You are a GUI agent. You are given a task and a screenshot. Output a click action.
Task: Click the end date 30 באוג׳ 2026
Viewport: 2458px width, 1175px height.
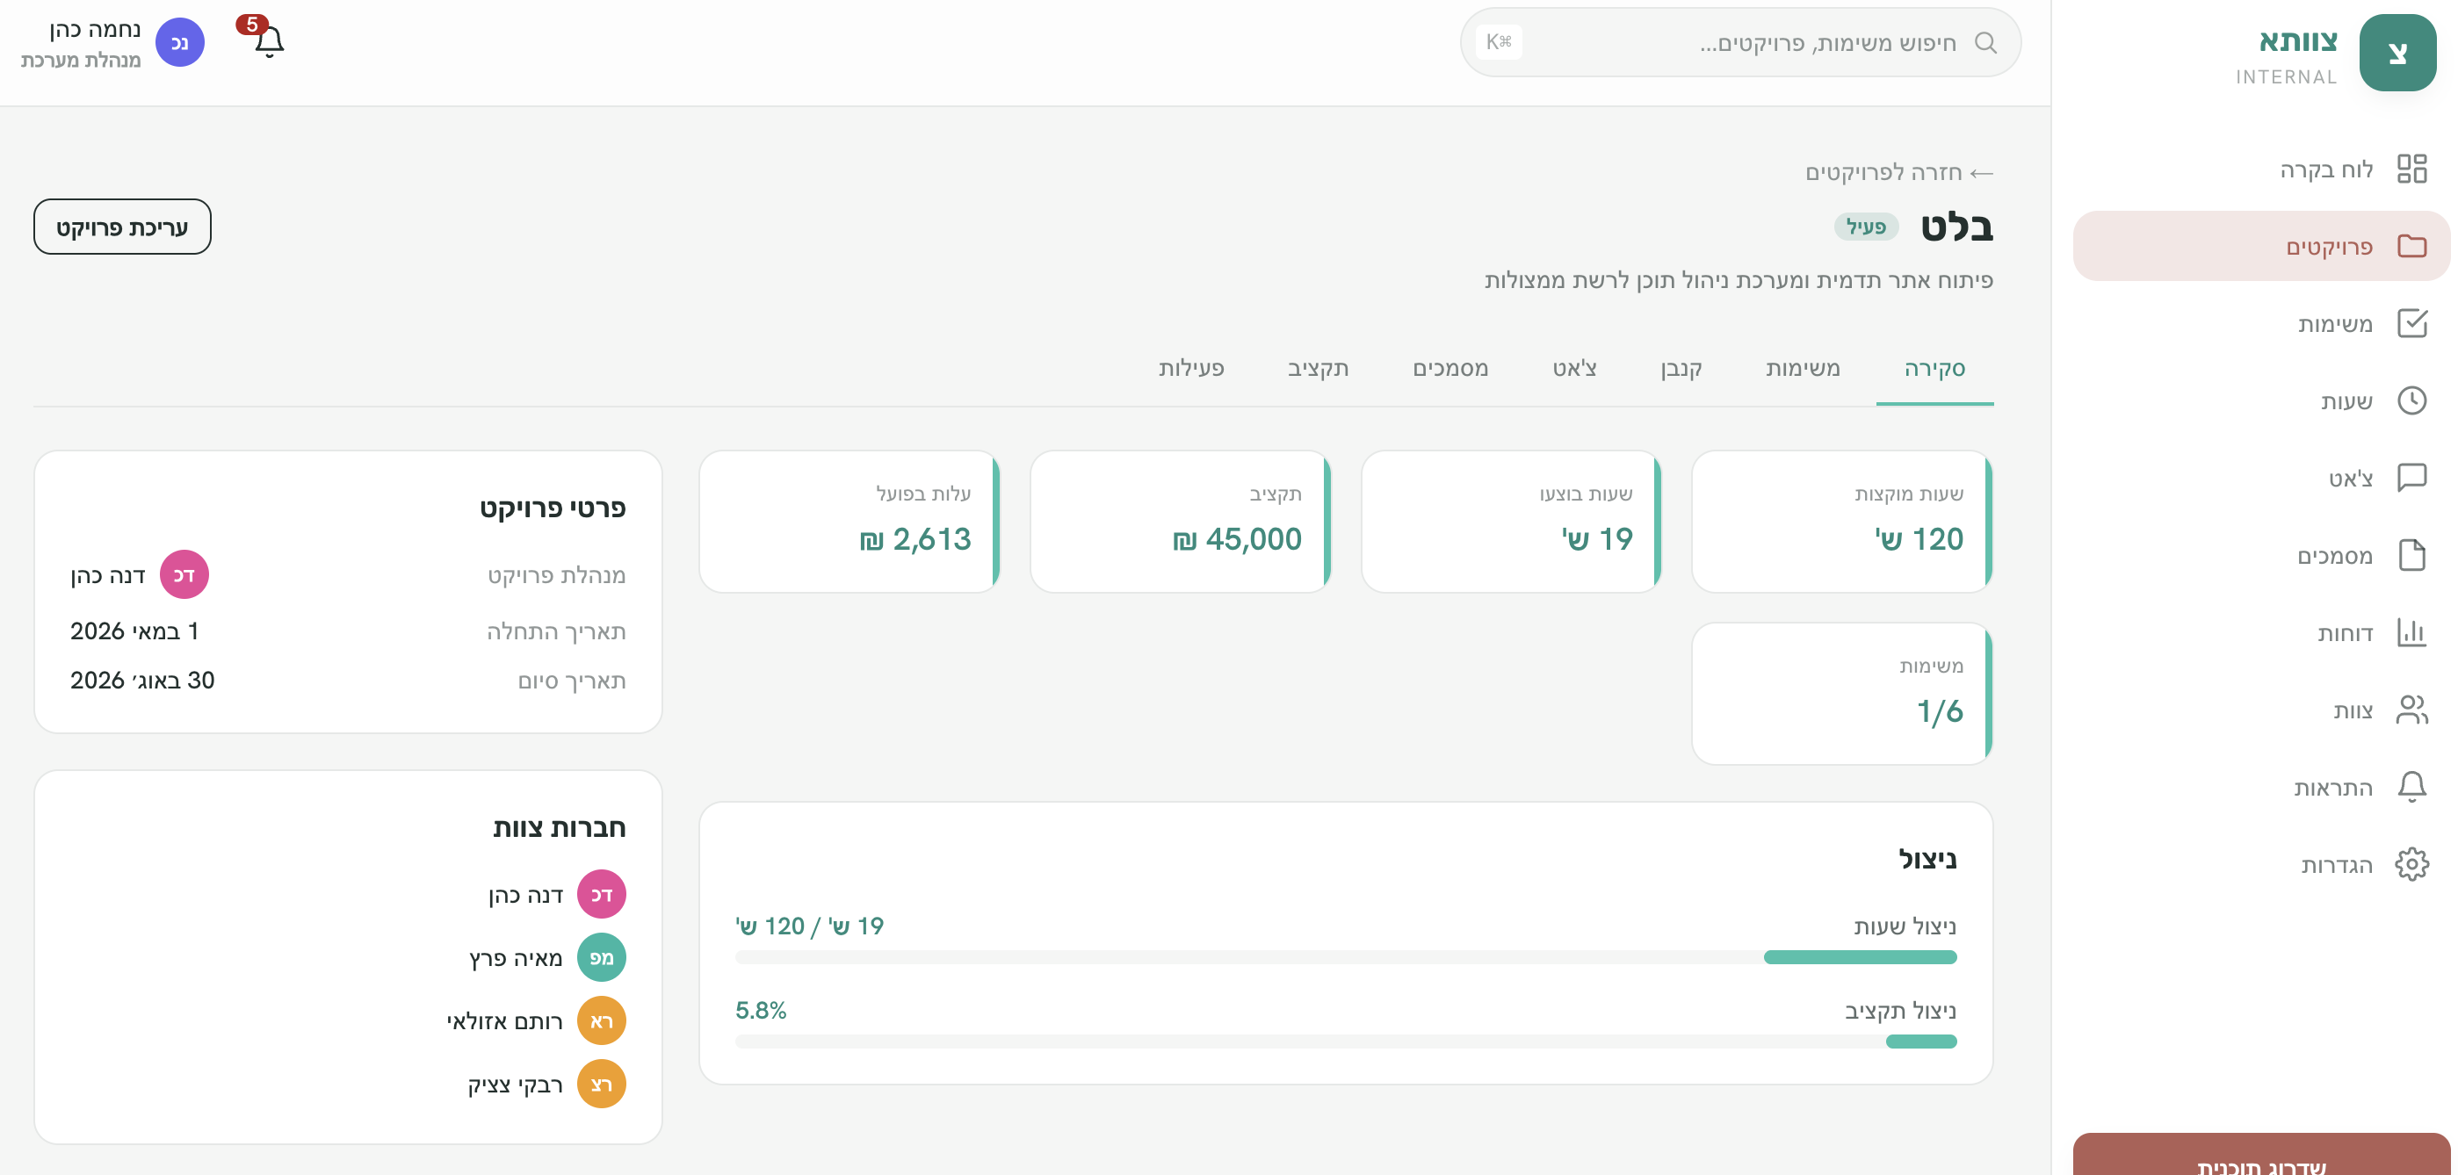point(142,680)
